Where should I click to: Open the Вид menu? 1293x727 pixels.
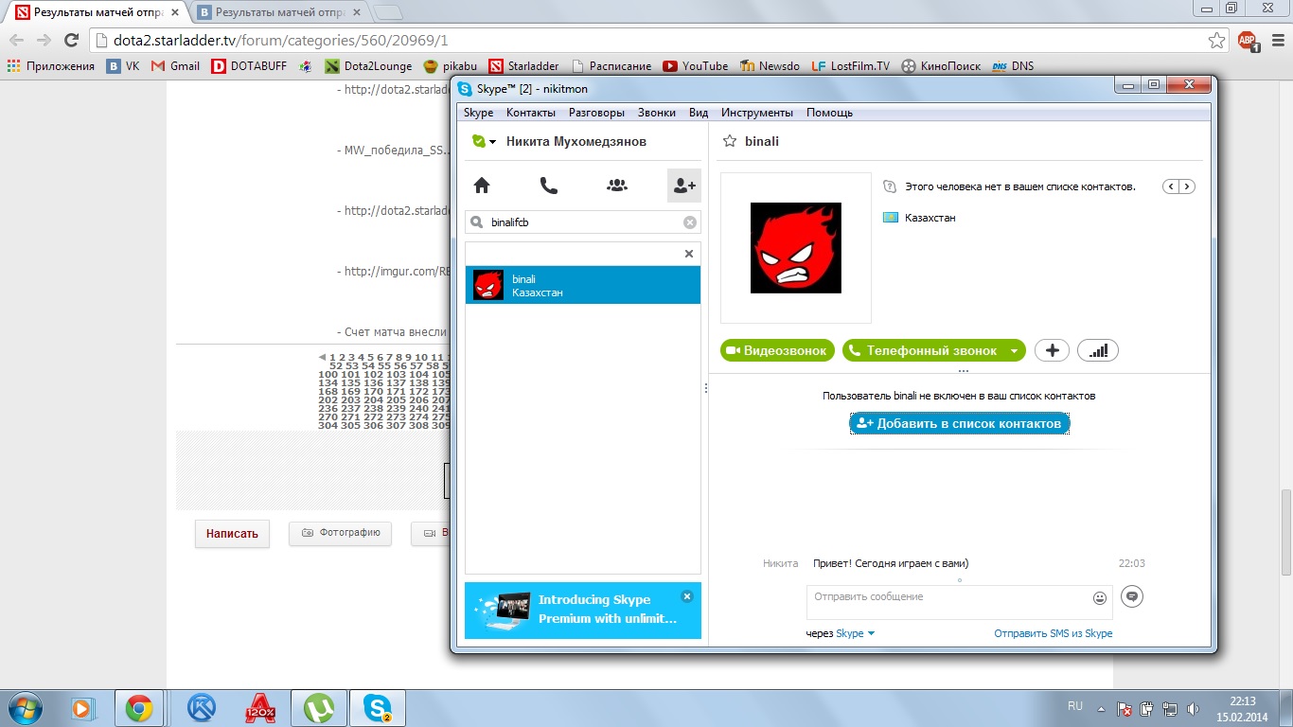699,113
